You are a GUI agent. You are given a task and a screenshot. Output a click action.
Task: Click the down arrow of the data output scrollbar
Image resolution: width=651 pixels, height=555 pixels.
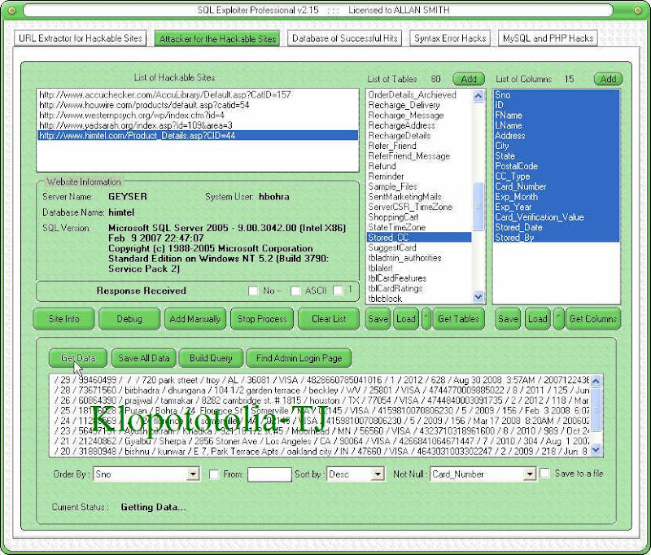(596, 450)
